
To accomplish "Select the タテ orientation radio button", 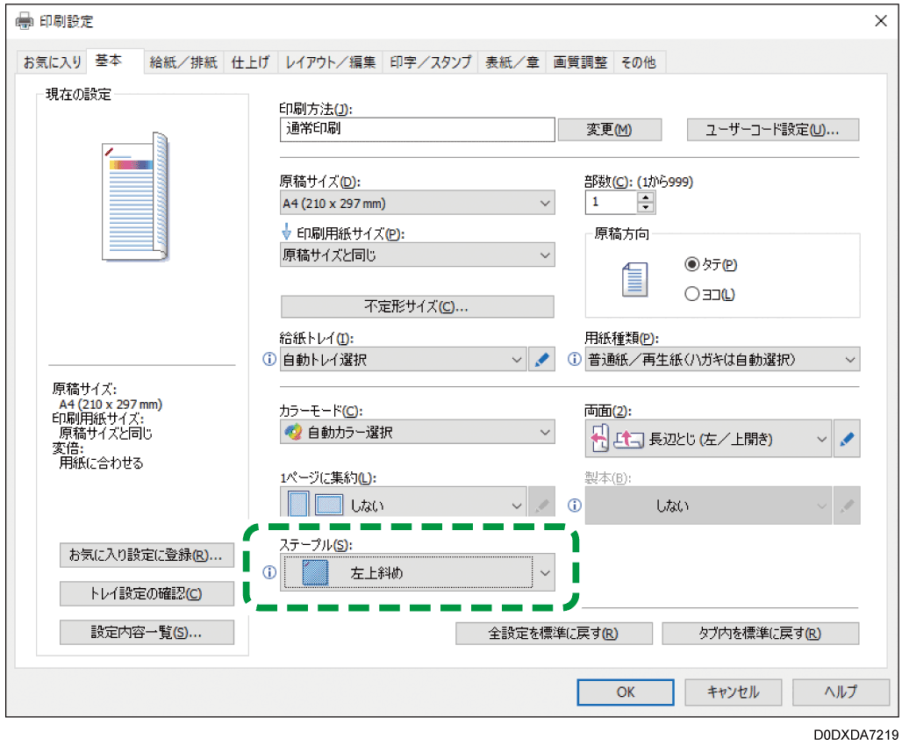I will [693, 264].
